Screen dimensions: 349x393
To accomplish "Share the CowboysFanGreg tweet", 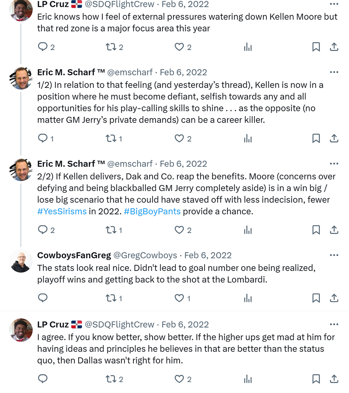I will click(334, 298).
